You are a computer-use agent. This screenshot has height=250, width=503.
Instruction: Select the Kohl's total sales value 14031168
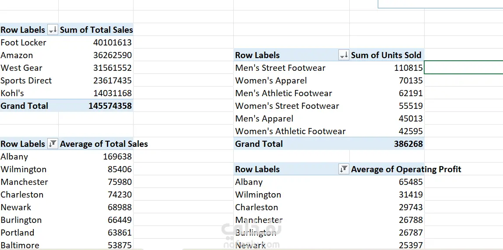pos(112,93)
